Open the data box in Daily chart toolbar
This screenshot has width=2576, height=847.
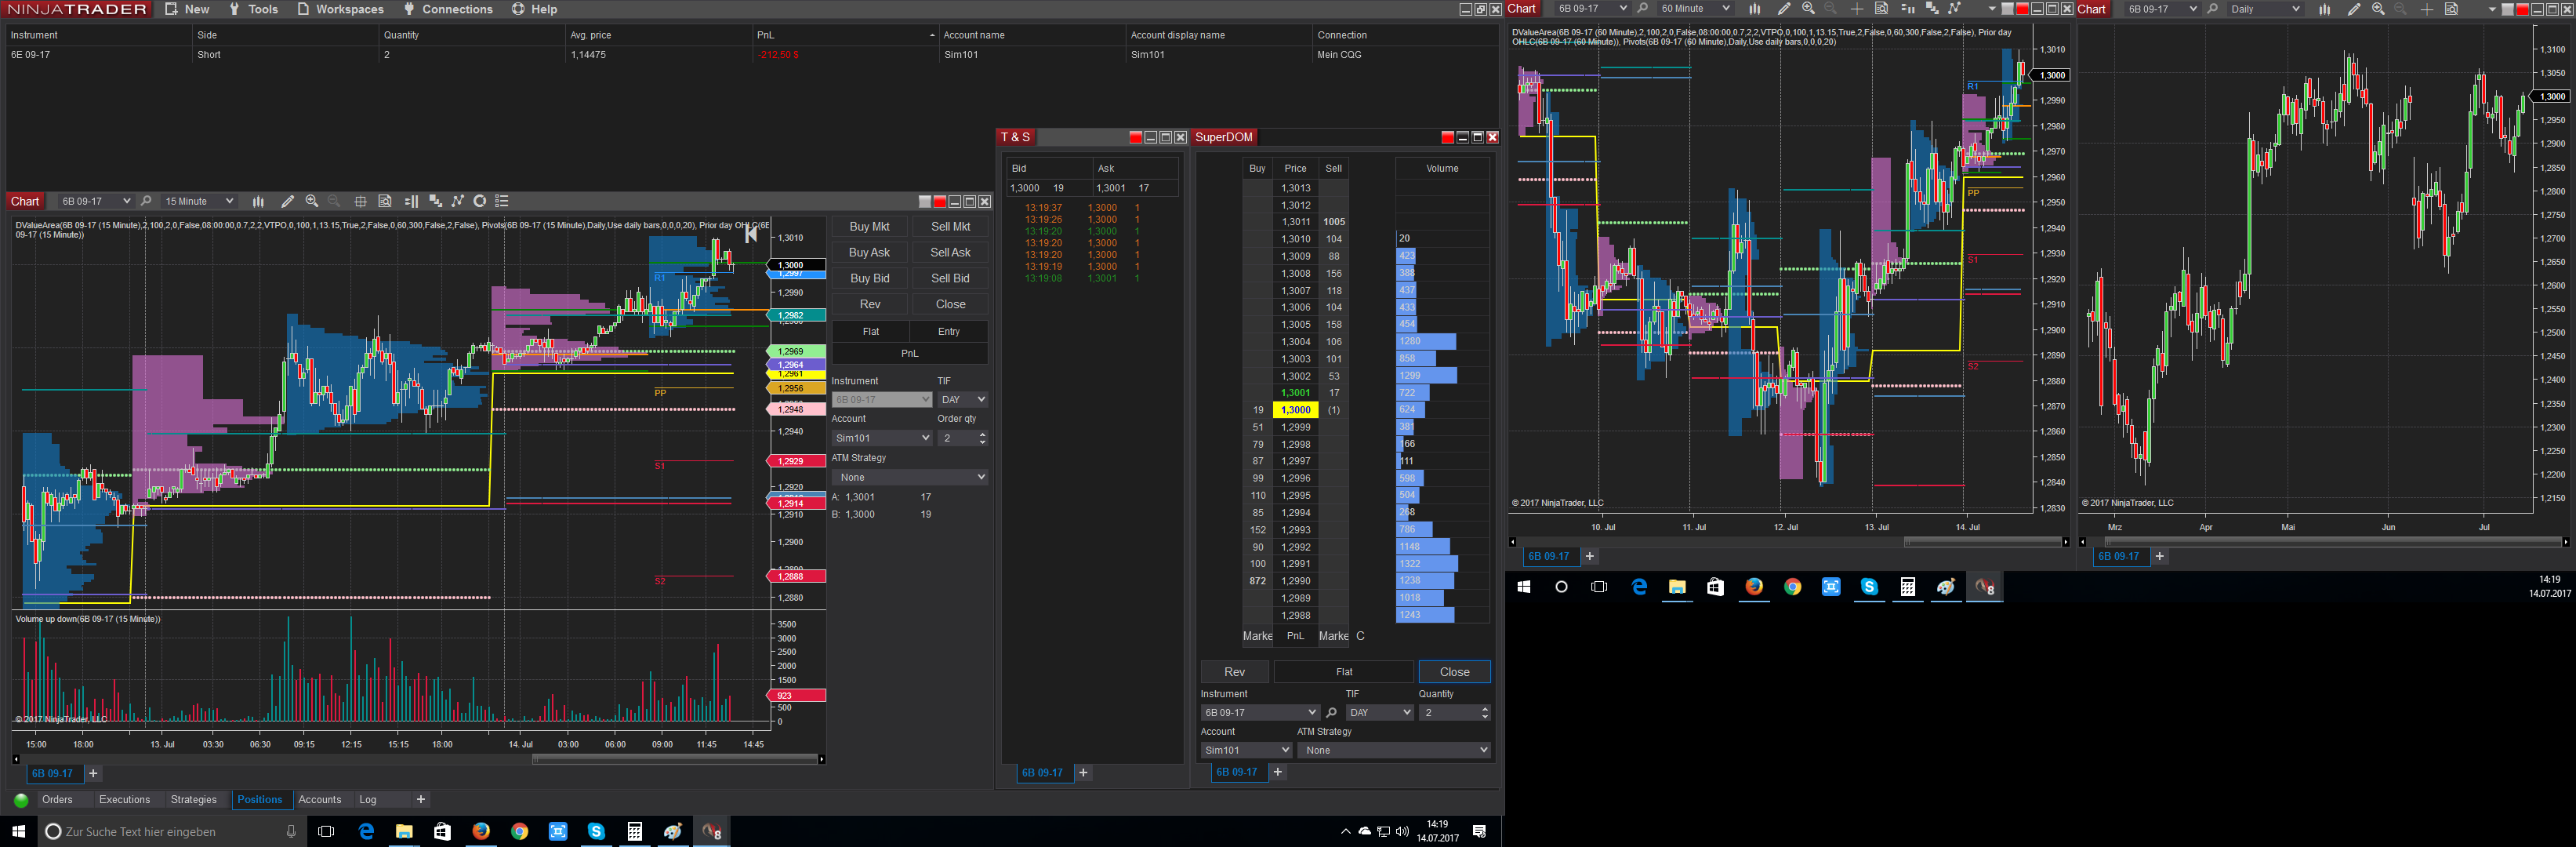pyautogui.click(x=2451, y=9)
